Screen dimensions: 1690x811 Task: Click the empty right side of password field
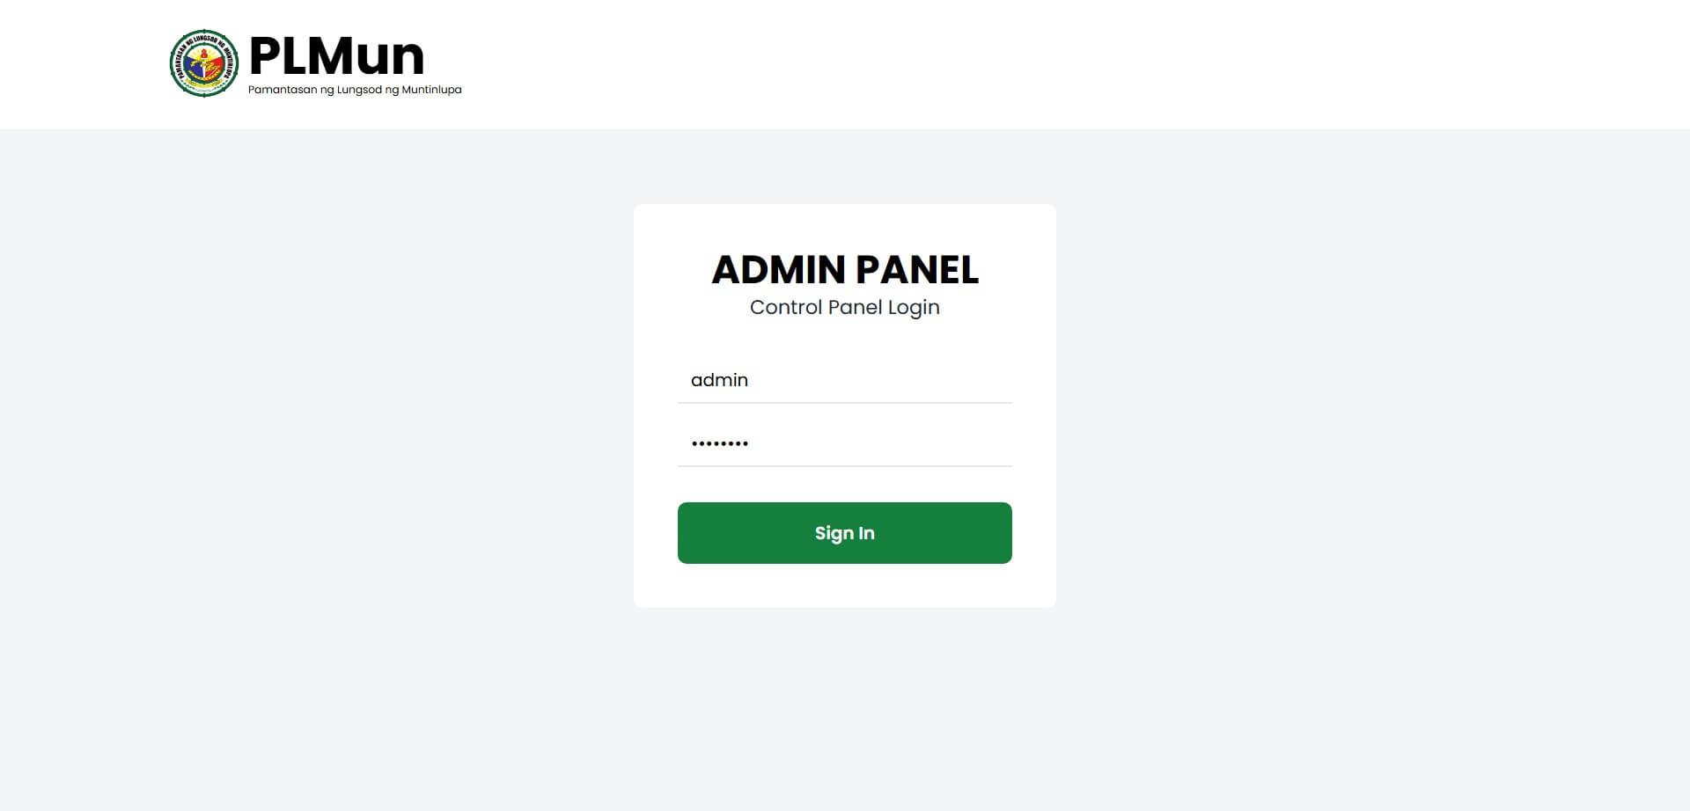click(951, 443)
